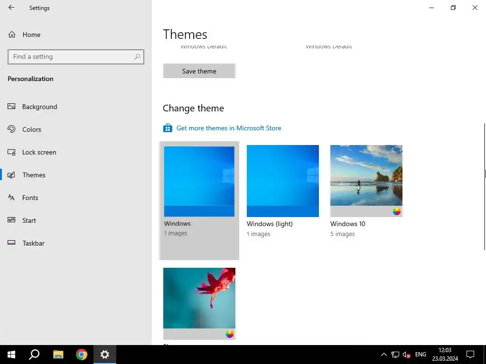This screenshot has width=486, height=364.
Task: Click the magnifier icon in search box
Action: (137, 57)
